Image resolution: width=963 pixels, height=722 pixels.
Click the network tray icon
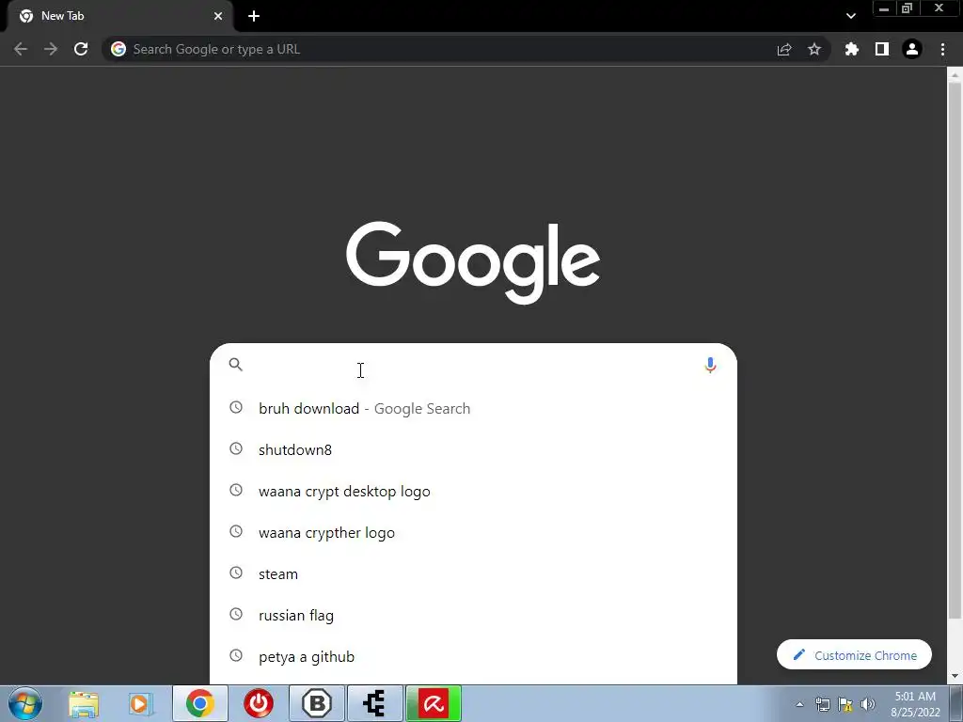pos(822,704)
